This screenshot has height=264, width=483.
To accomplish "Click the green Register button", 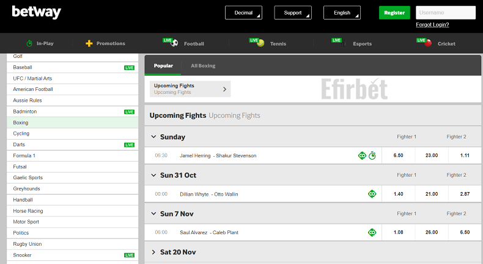I will [x=394, y=13].
